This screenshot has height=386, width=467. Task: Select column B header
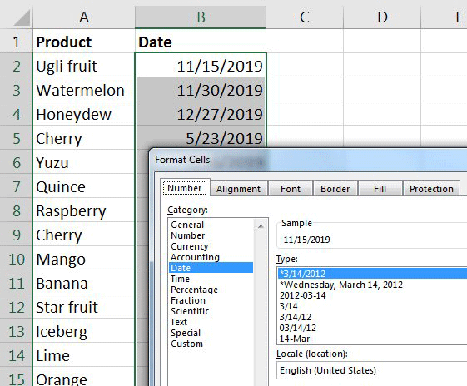click(201, 17)
